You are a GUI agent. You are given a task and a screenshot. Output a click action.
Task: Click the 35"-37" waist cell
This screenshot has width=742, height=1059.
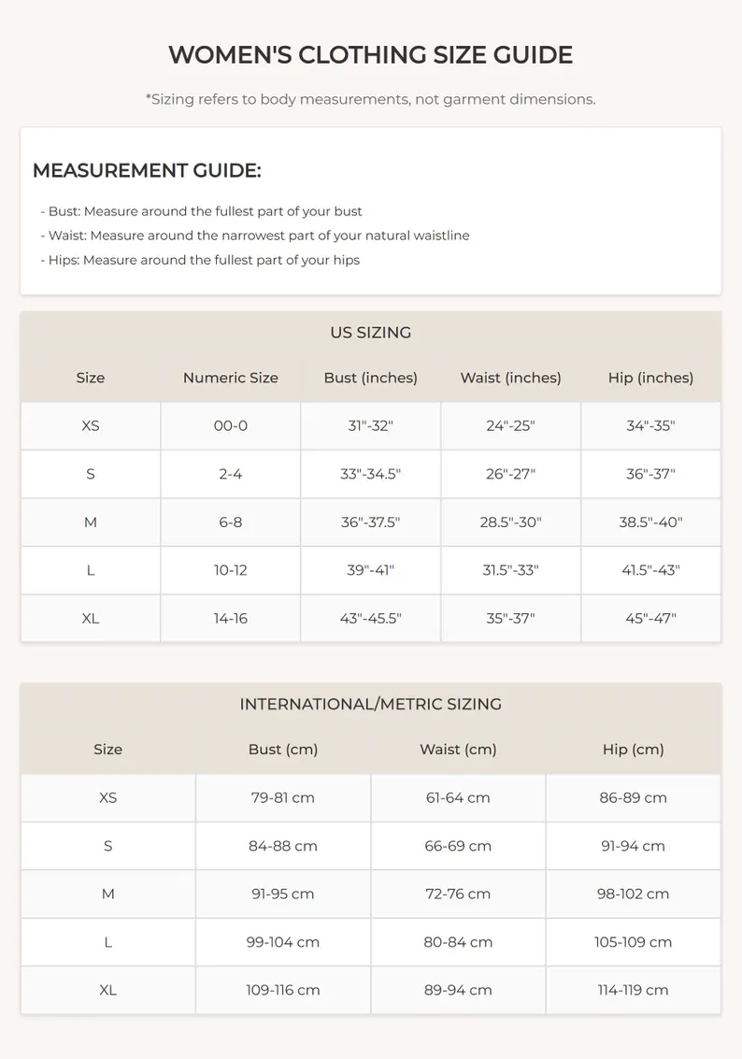tap(510, 619)
